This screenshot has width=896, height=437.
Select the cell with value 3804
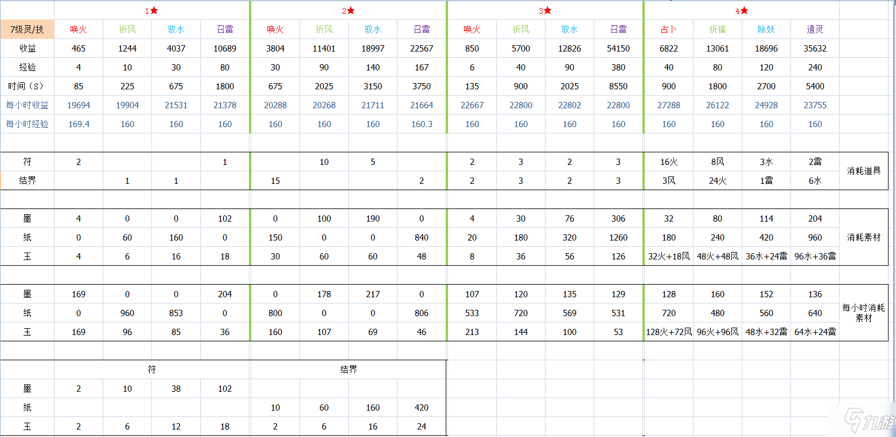(275, 49)
